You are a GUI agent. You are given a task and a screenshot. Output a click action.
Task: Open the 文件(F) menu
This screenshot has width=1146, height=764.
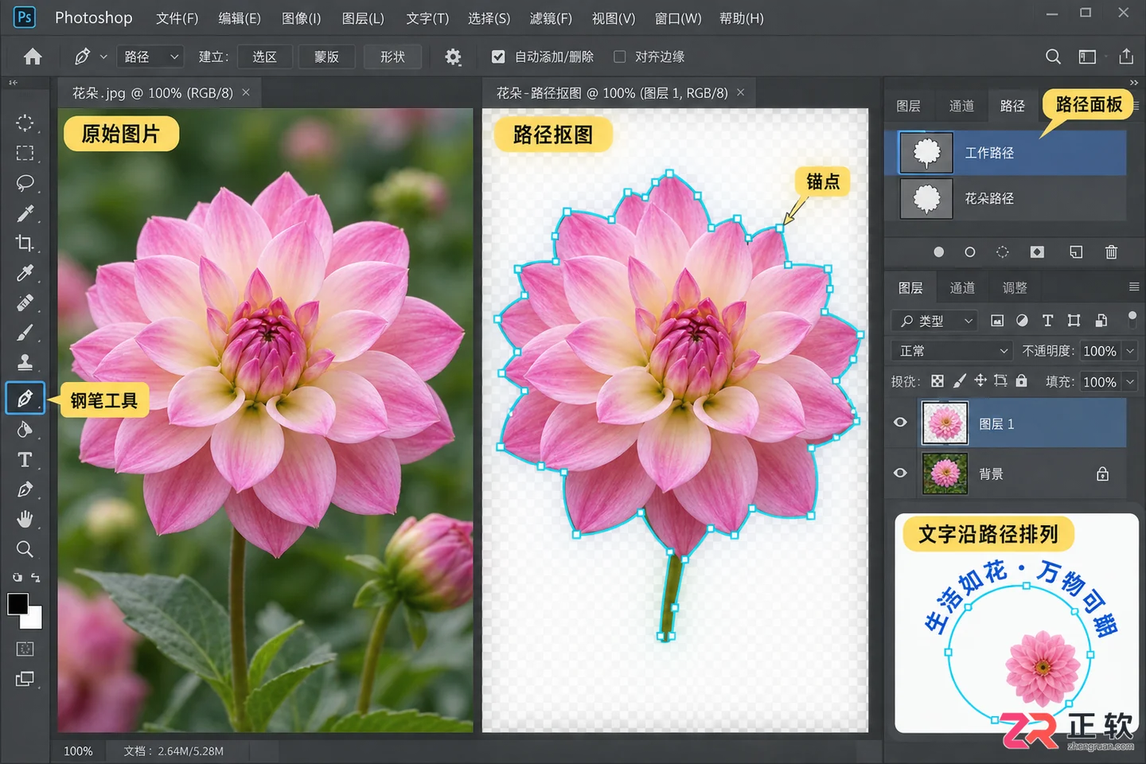[x=177, y=18]
